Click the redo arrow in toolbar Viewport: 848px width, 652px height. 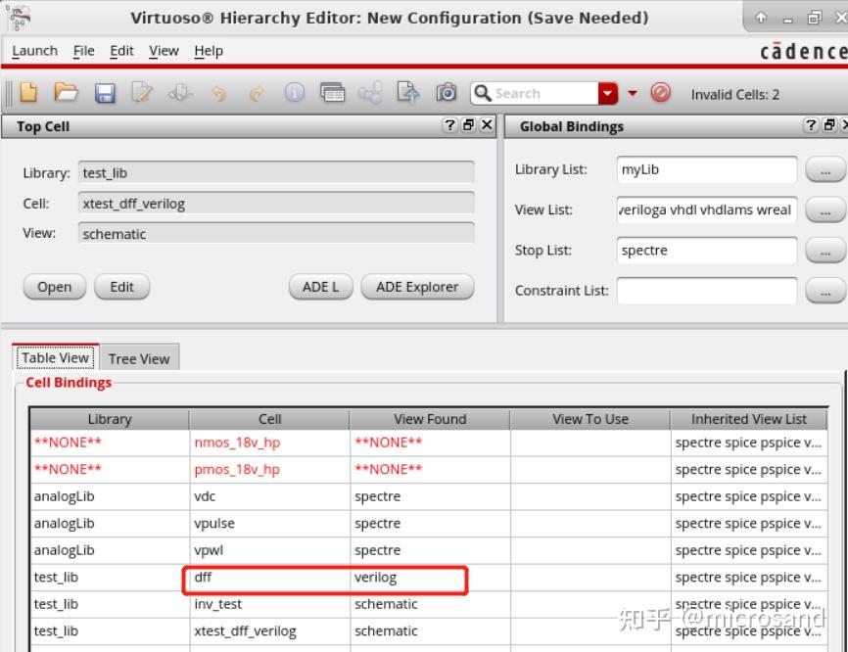click(x=257, y=94)
